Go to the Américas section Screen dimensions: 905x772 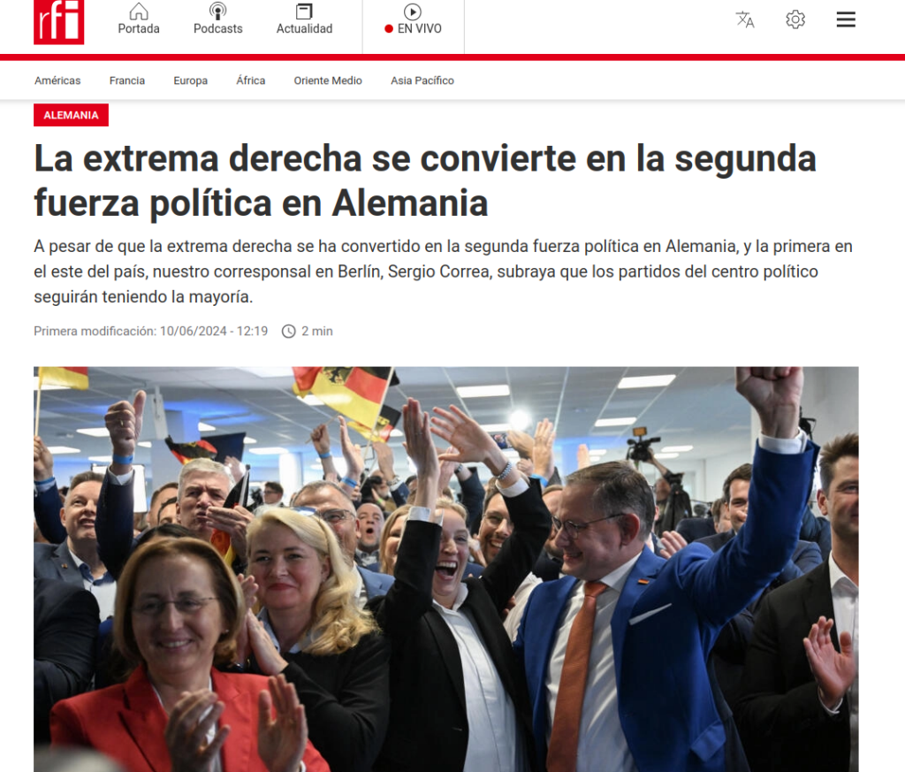point(57,80)
